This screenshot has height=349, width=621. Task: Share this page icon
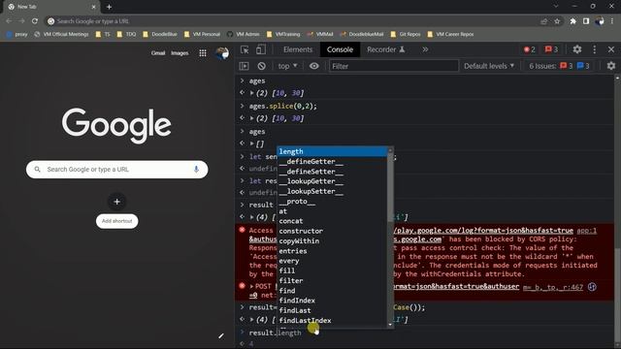click(x=543, y=21)
